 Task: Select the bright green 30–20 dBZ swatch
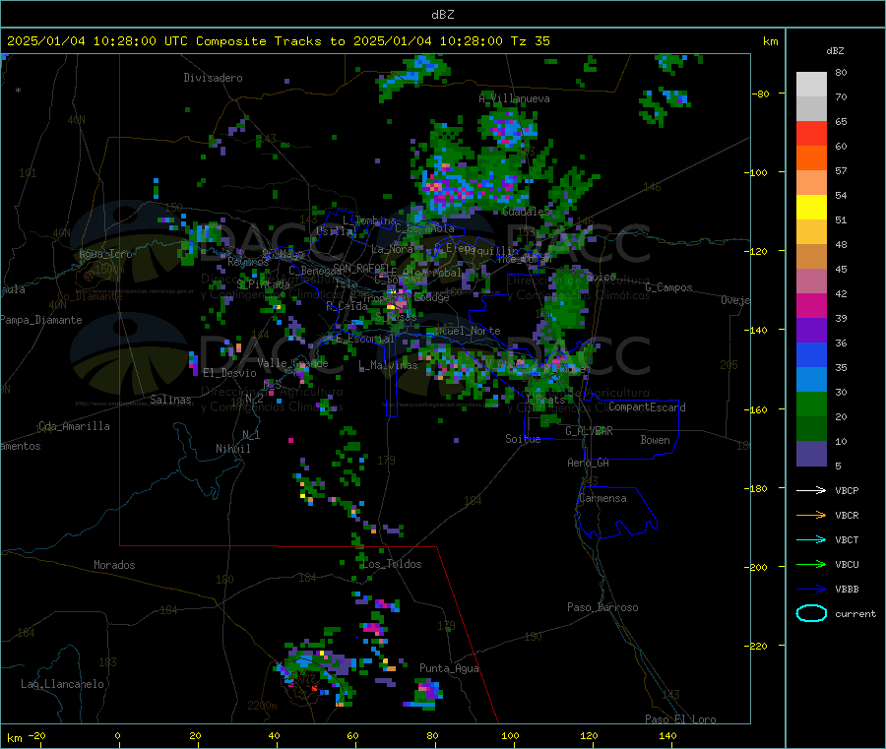(811, 404)
